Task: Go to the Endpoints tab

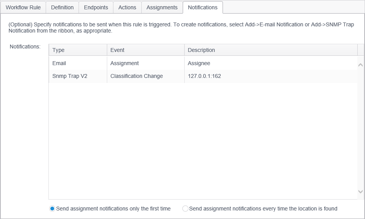Action: tap(96, 7)
